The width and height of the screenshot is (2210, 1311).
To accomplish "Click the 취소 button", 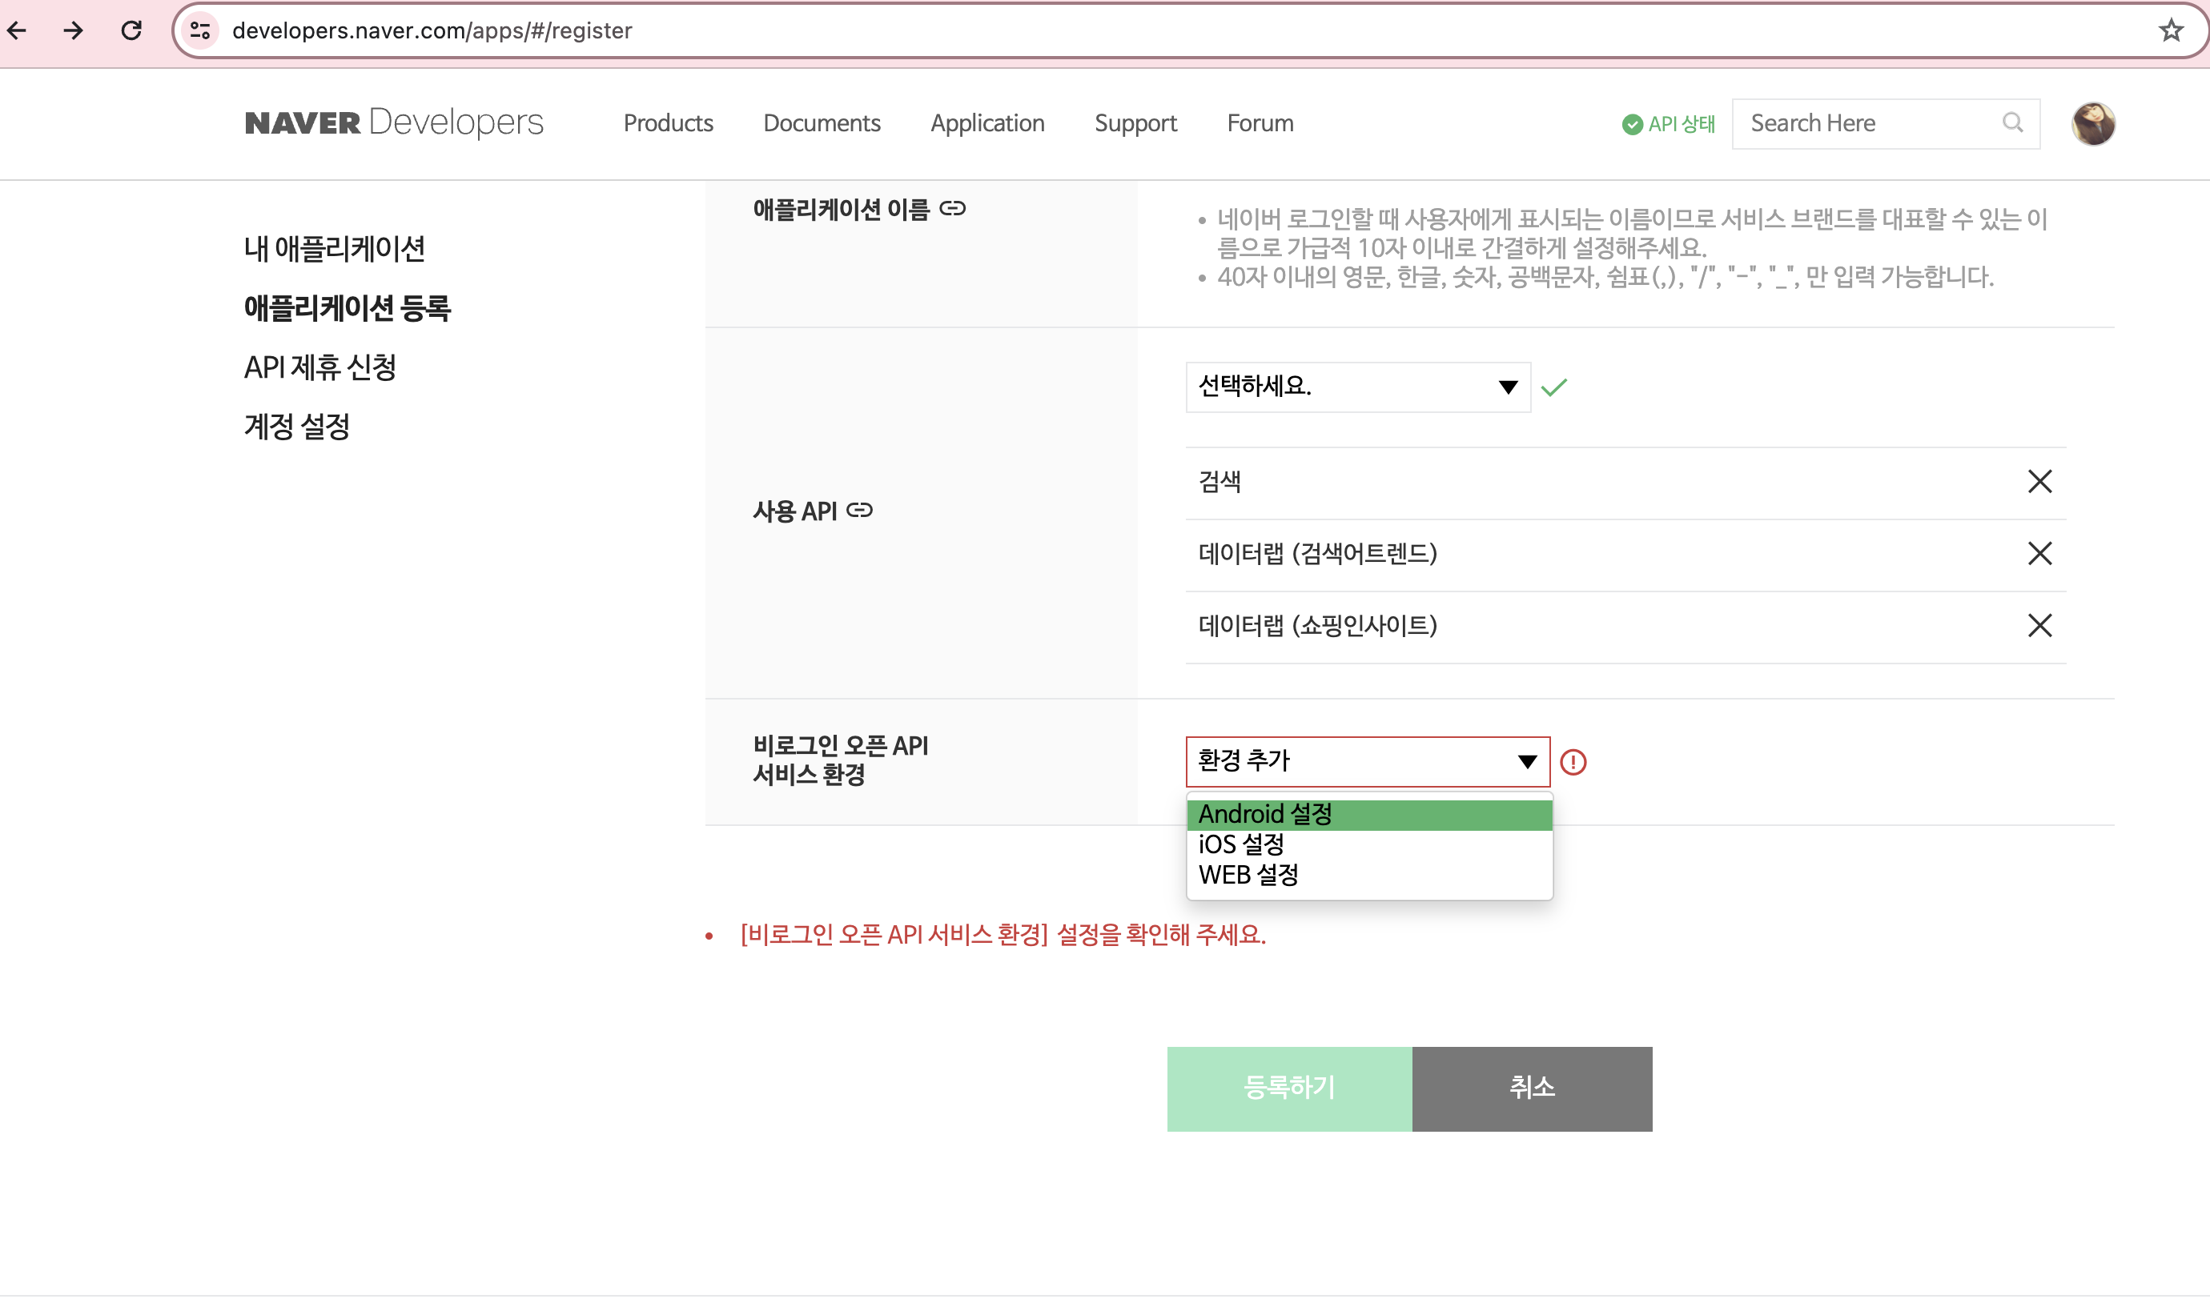I will (1531, 1088).
